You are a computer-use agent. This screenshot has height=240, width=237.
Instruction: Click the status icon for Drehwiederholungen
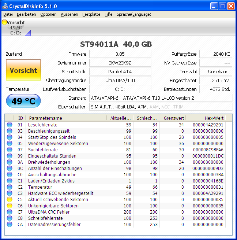[x=10, y=162]
